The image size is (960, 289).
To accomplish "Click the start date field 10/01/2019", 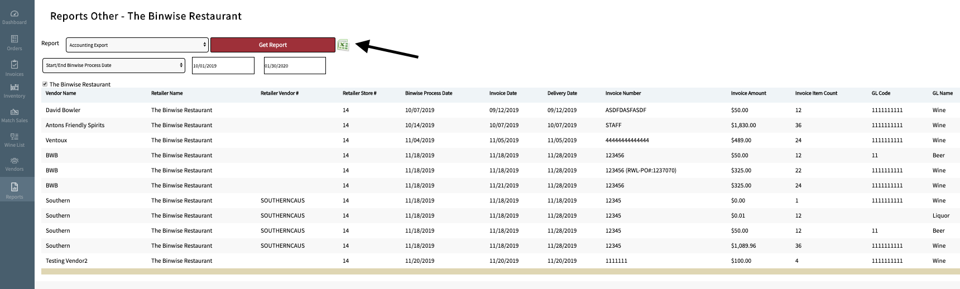I will 223,66.
